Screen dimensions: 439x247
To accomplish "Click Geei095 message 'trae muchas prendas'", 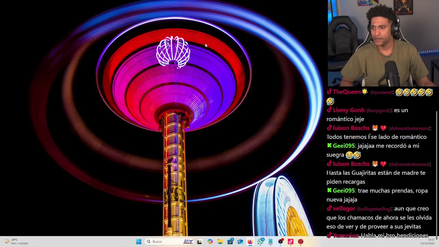I will 377,195.
